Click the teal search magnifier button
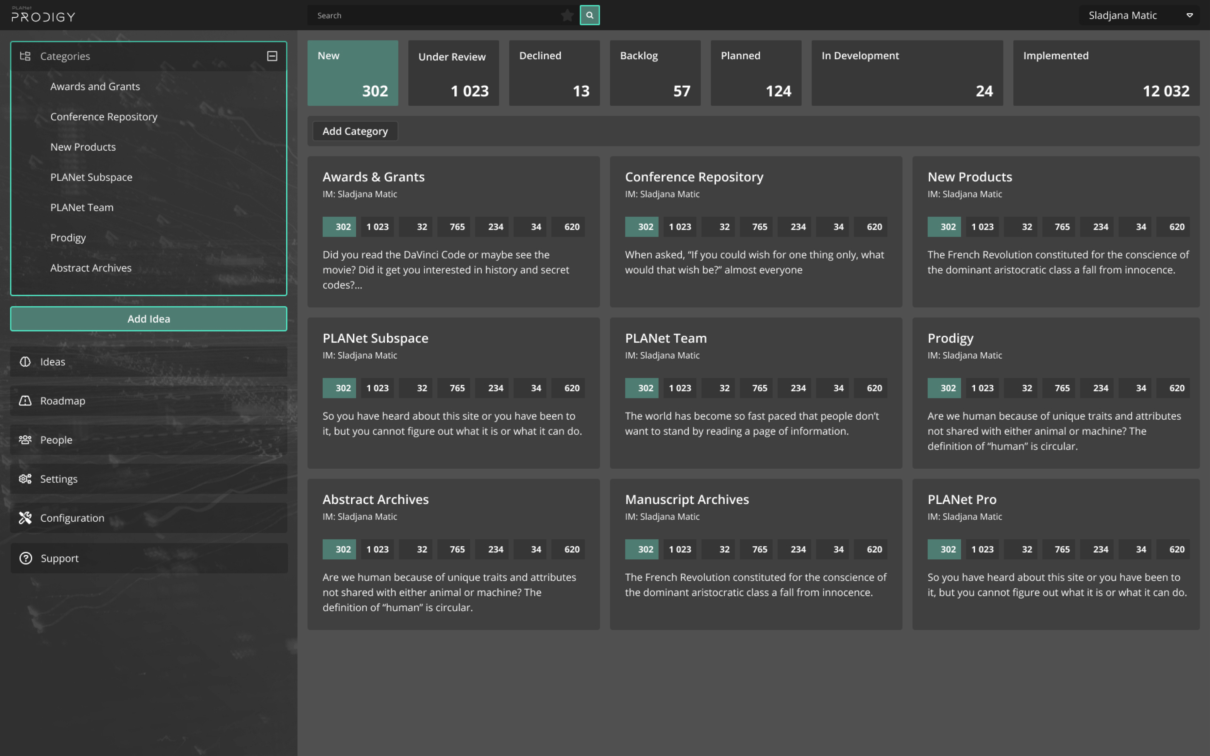Screen dimensions: 1210x756 tap(590, 15)
